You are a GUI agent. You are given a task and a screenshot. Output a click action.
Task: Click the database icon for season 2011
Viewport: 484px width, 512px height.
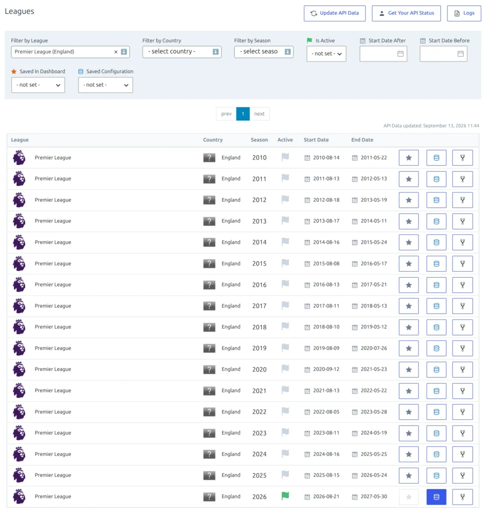pos(436,179)
